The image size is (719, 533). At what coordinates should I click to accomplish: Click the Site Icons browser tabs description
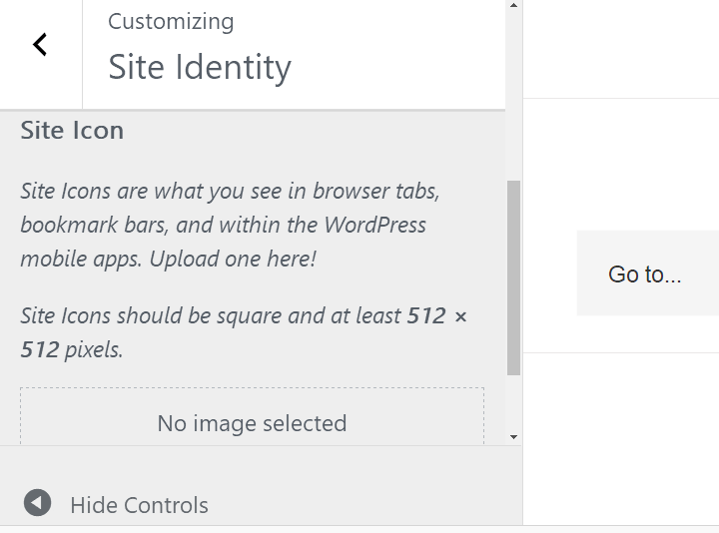(230, 191)
